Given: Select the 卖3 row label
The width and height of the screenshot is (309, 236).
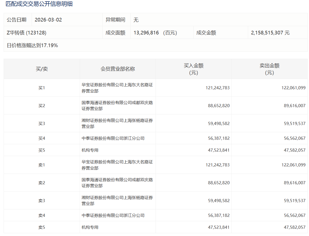Looking at the screenshot, I should (x=42, y=201).
